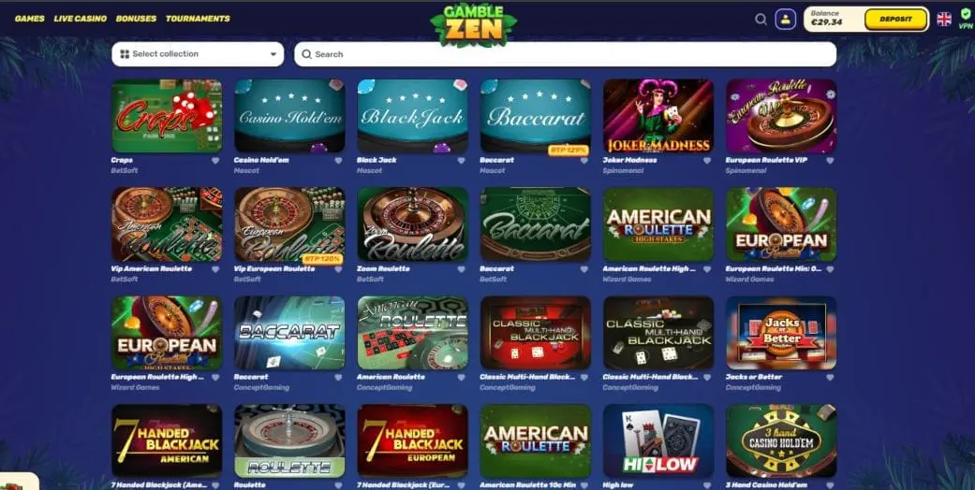
Task: Favorite Craps with its heart icon
Action: (x=215, y=160)
